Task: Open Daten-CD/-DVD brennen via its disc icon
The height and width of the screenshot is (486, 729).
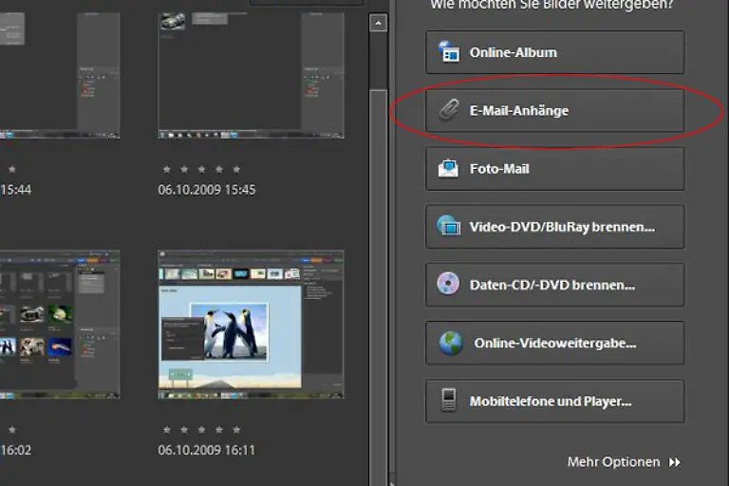Action: [x=448, y=285]
